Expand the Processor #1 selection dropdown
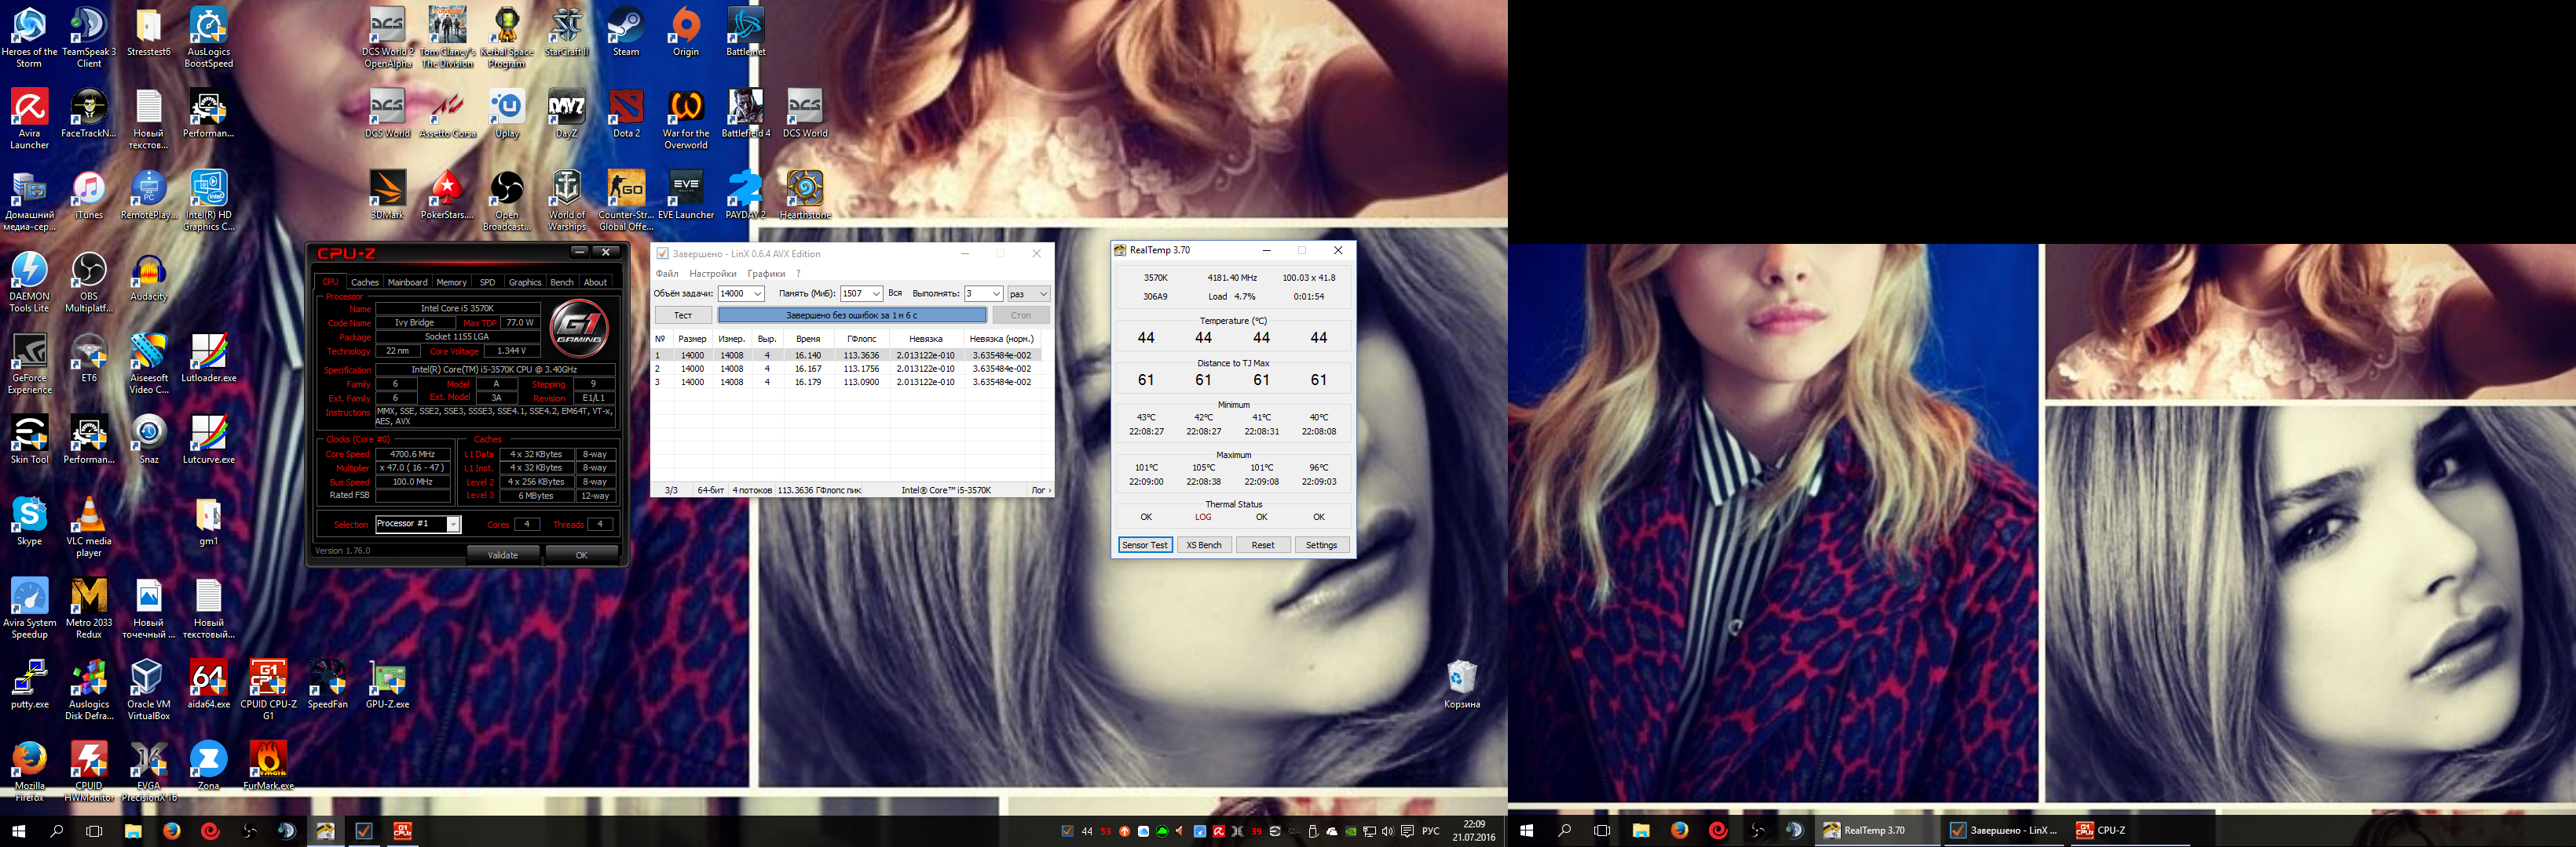The height and width of the screenshot is (847, 2576). pos(453,525)
